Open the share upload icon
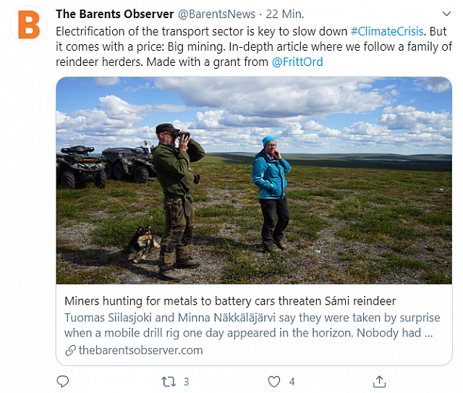Image resolution: width=463 pixels, height=393 pixels. pos(379,381)
